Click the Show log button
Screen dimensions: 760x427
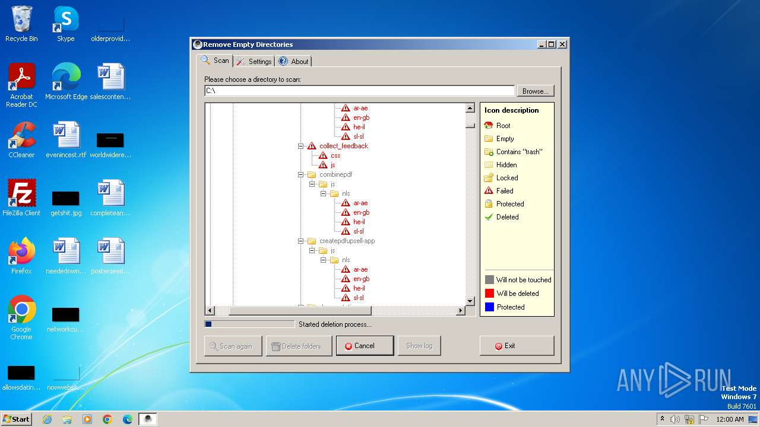click(419, 346)
